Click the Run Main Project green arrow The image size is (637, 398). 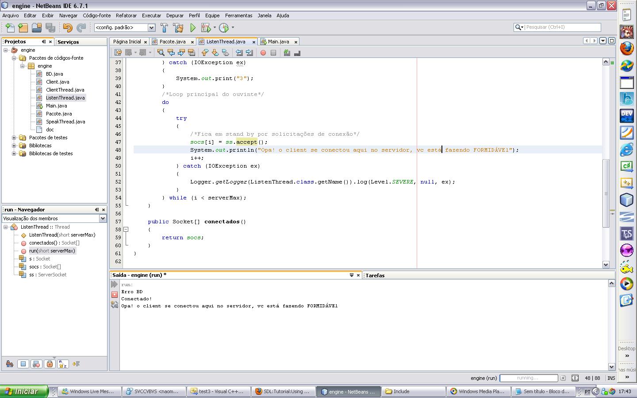(x=193, y=28)
